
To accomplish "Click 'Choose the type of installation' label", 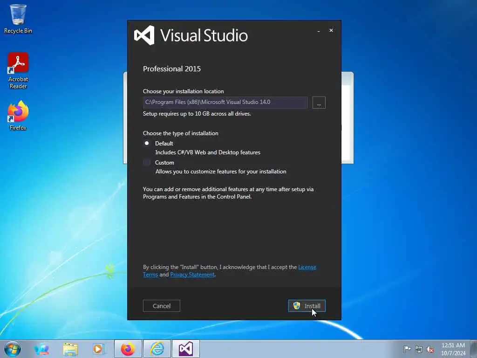I will point(181,133).
